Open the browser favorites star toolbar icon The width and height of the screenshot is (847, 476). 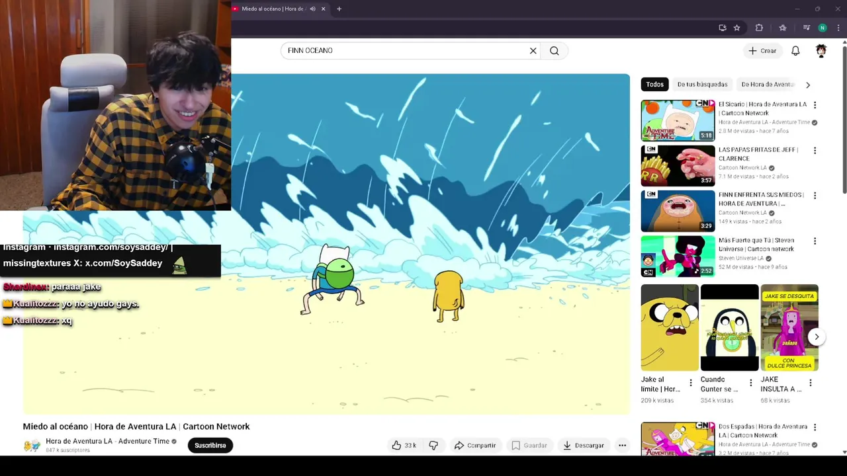pyautogui.click(x=783, y=28)
